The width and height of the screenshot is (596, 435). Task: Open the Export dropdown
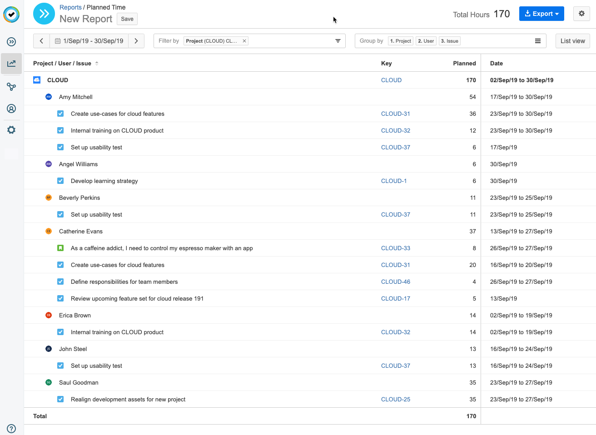pos(541,14)
